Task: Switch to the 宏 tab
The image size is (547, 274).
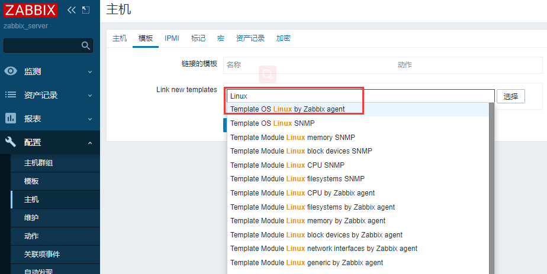Action: (x=220, y=38)
